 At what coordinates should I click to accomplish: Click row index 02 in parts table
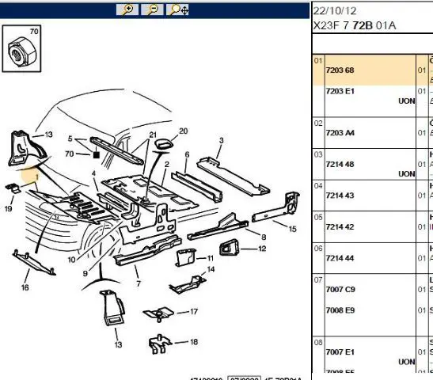pyautogui.click(x=318, y=123)
